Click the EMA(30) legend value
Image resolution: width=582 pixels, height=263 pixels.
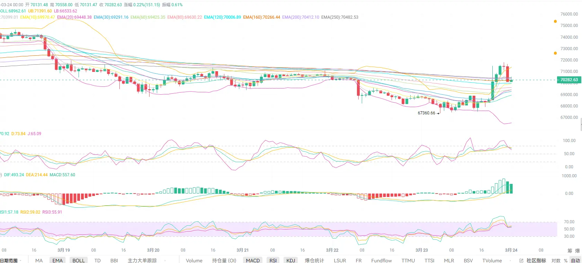click(111, 17)
